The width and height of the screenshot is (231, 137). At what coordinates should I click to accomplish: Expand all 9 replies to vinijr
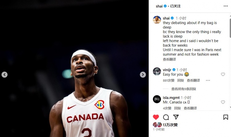point(184,89)
